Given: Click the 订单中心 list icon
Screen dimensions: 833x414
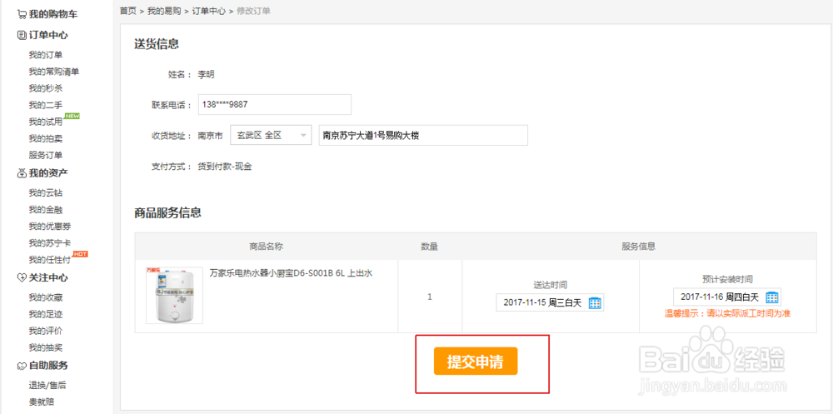Looking at the screenshot, I should [x=22, y=35].
